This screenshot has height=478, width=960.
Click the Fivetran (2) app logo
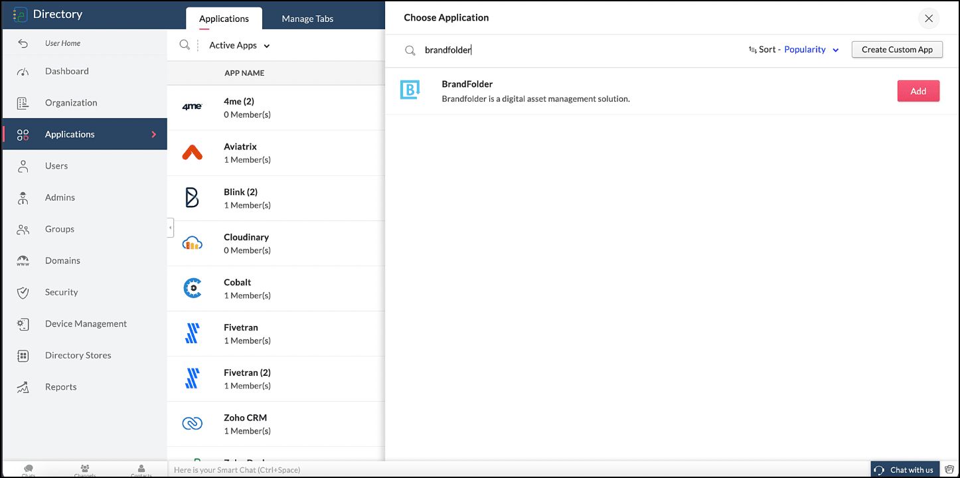[192, 378]
